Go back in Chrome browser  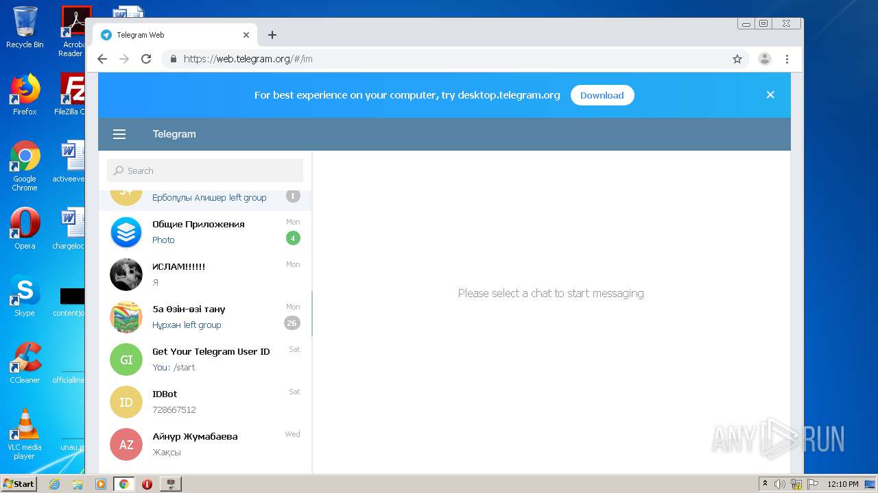[x=102, y=59]
